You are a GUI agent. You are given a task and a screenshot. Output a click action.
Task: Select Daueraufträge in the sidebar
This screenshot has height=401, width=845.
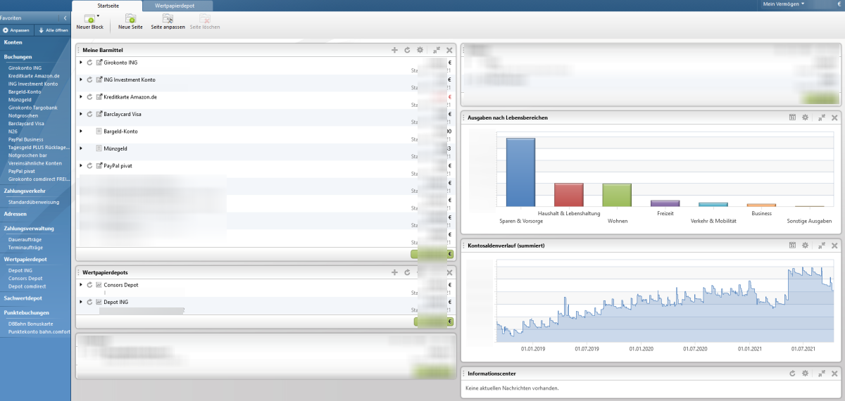(x=25, y=239)
